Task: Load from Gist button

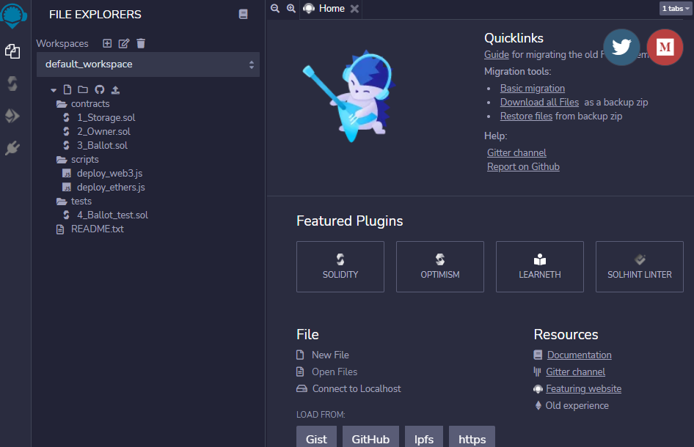Action: click(316, 437)
